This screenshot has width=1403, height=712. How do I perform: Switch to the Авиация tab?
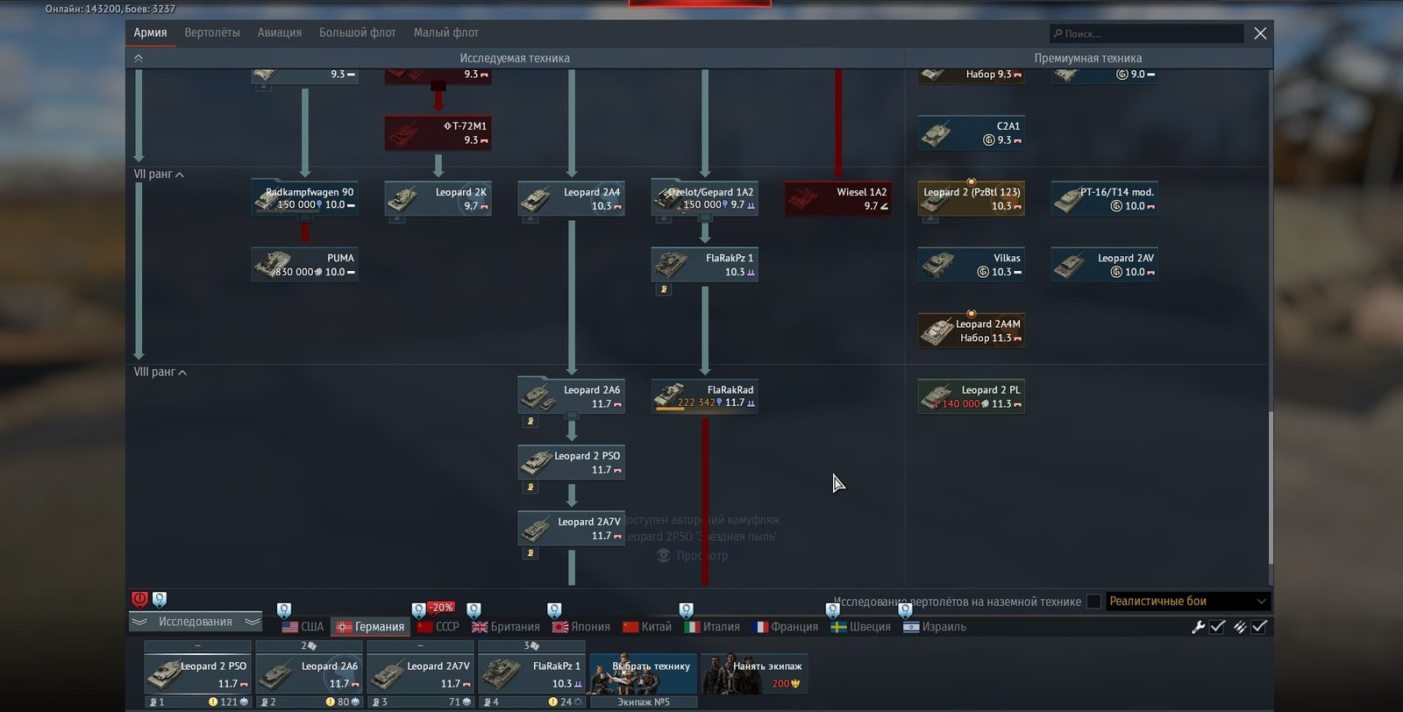click(x=279, y=33)
